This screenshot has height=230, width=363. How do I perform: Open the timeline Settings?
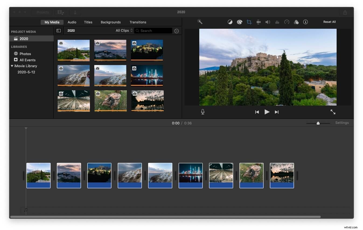[x=342, y=123]
